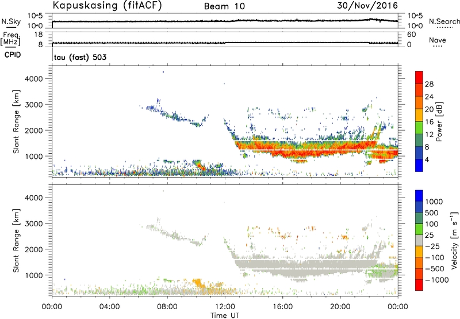Click the '−500' label on Velocity colorbar
The height and width of the screenshot is (319, 460).
[x=435, y=268]
